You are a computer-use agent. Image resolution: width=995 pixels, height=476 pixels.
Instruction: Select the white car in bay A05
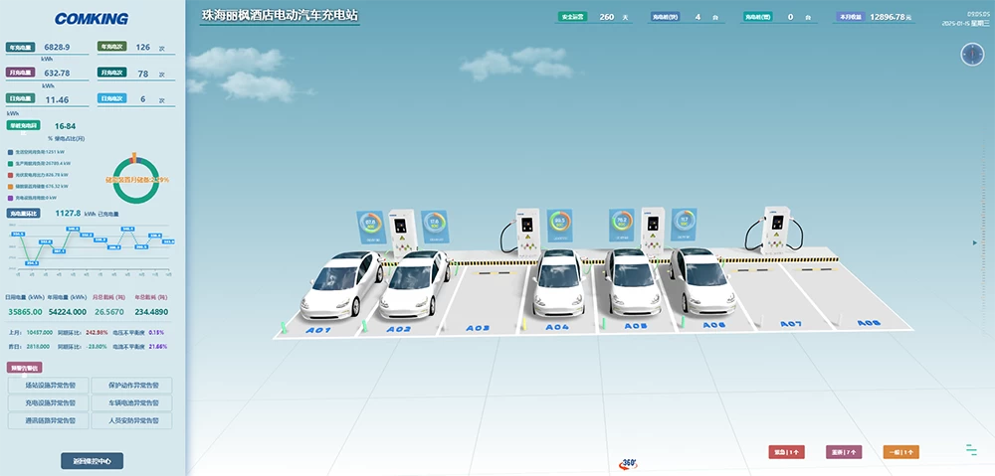click(x=632, y=281)
